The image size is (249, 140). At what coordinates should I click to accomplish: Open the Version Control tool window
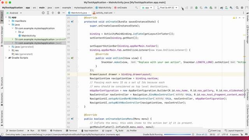click(x=15, y=131)
